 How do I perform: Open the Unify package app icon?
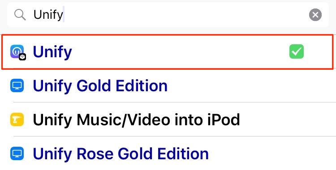pos(17,51)
